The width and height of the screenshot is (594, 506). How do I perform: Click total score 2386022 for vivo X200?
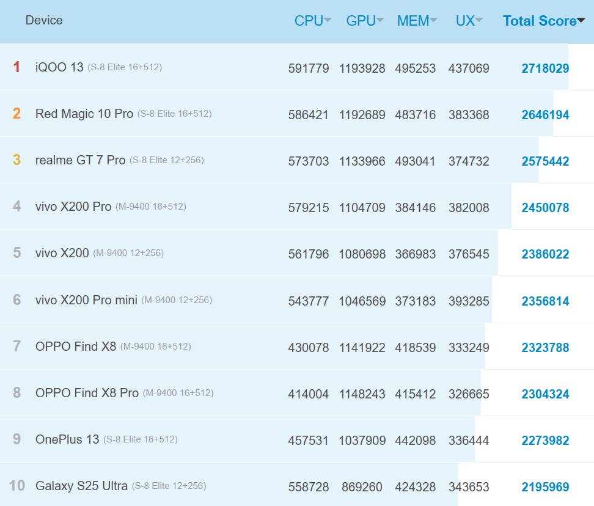pyautogui.click(x=545, y=254)
